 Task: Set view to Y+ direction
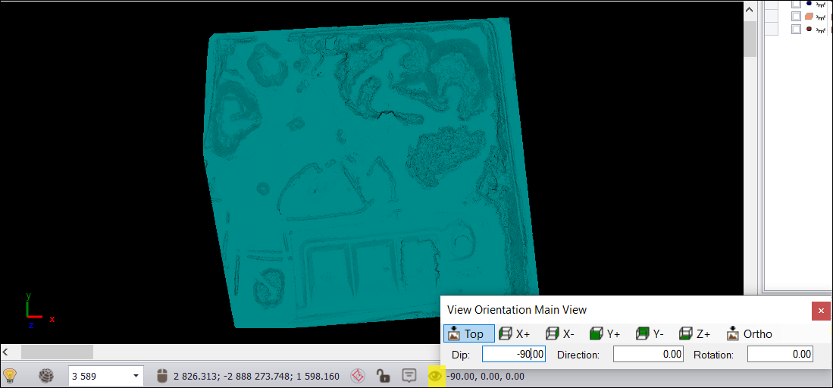click(606, 333)
